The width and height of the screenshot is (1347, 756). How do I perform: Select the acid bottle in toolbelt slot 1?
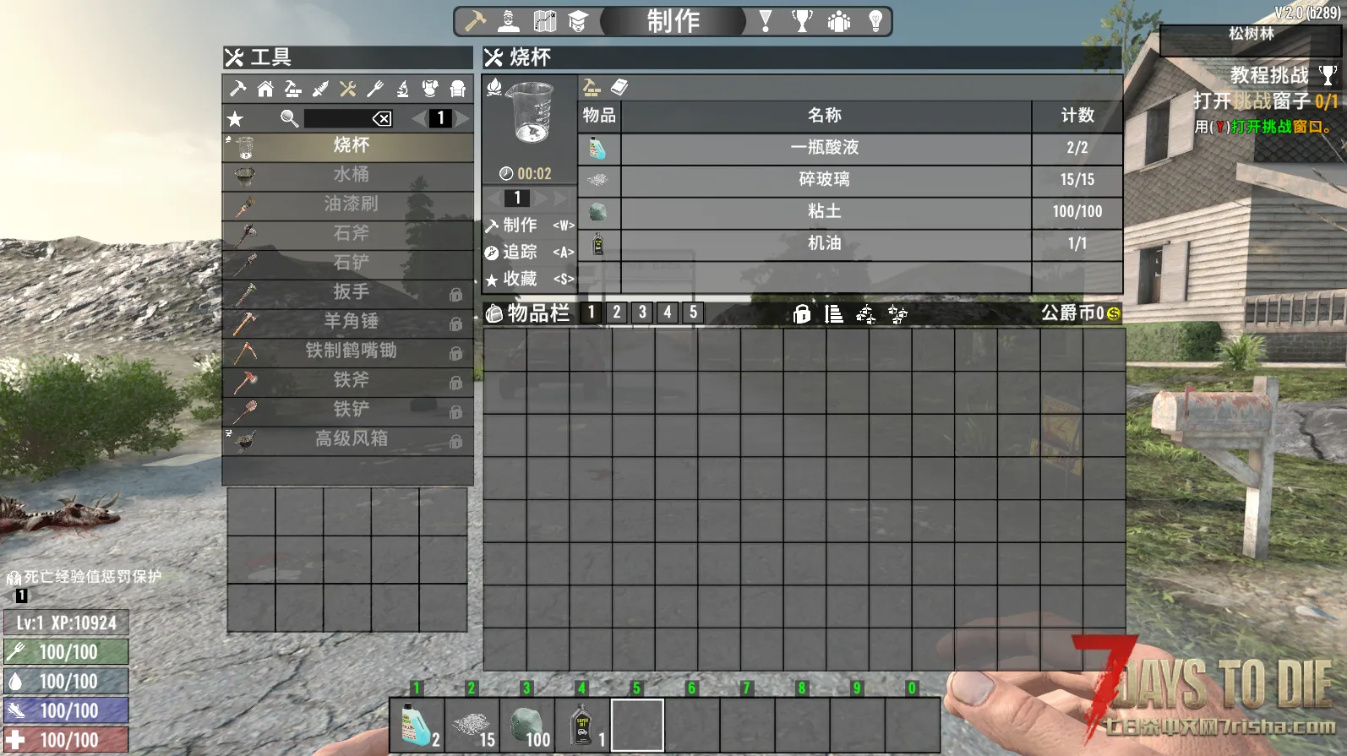417,725
